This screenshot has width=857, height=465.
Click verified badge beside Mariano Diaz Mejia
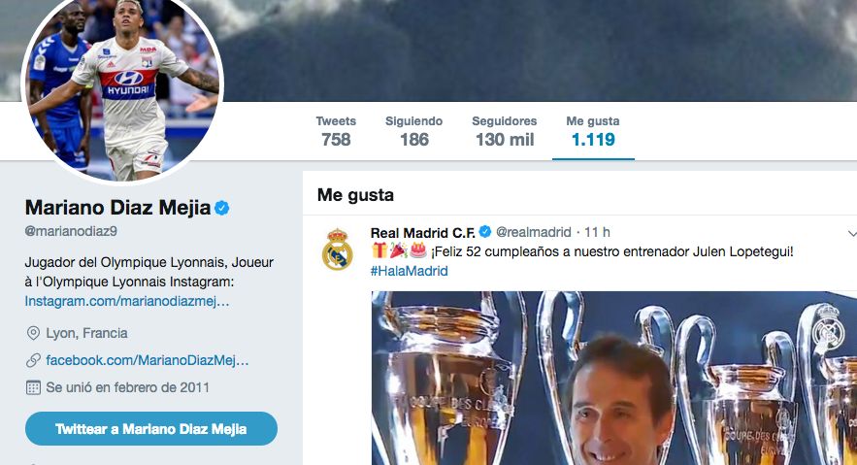click(x=222, y=207)
